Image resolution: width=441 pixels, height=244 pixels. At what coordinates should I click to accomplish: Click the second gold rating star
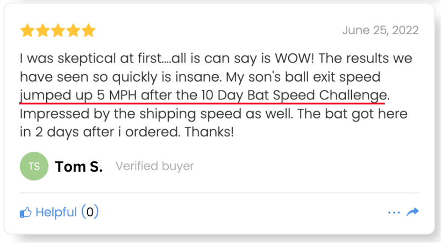[x=42, y=31]
